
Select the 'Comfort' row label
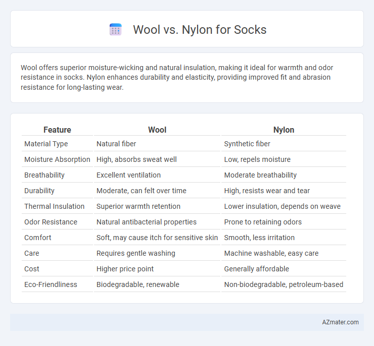click(x=38, y=238)
